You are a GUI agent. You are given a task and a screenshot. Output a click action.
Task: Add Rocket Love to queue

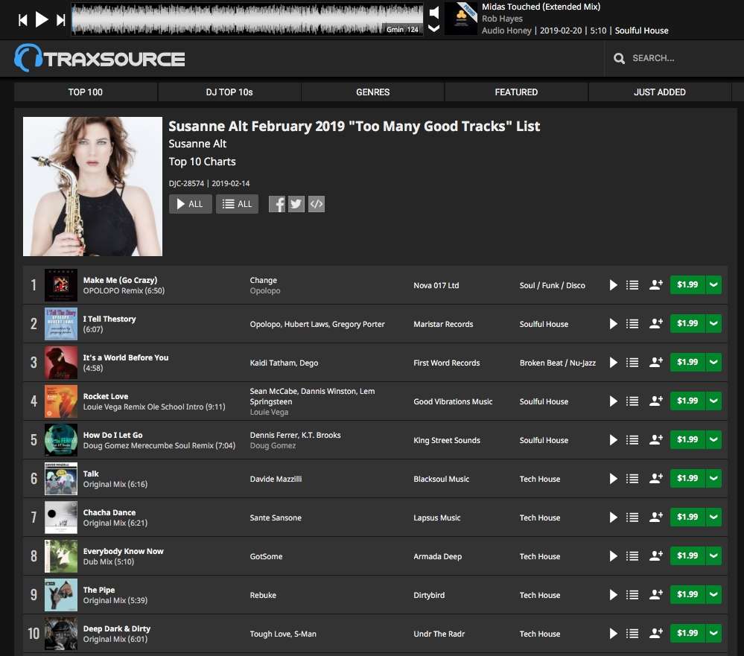(x=632, y=401)
